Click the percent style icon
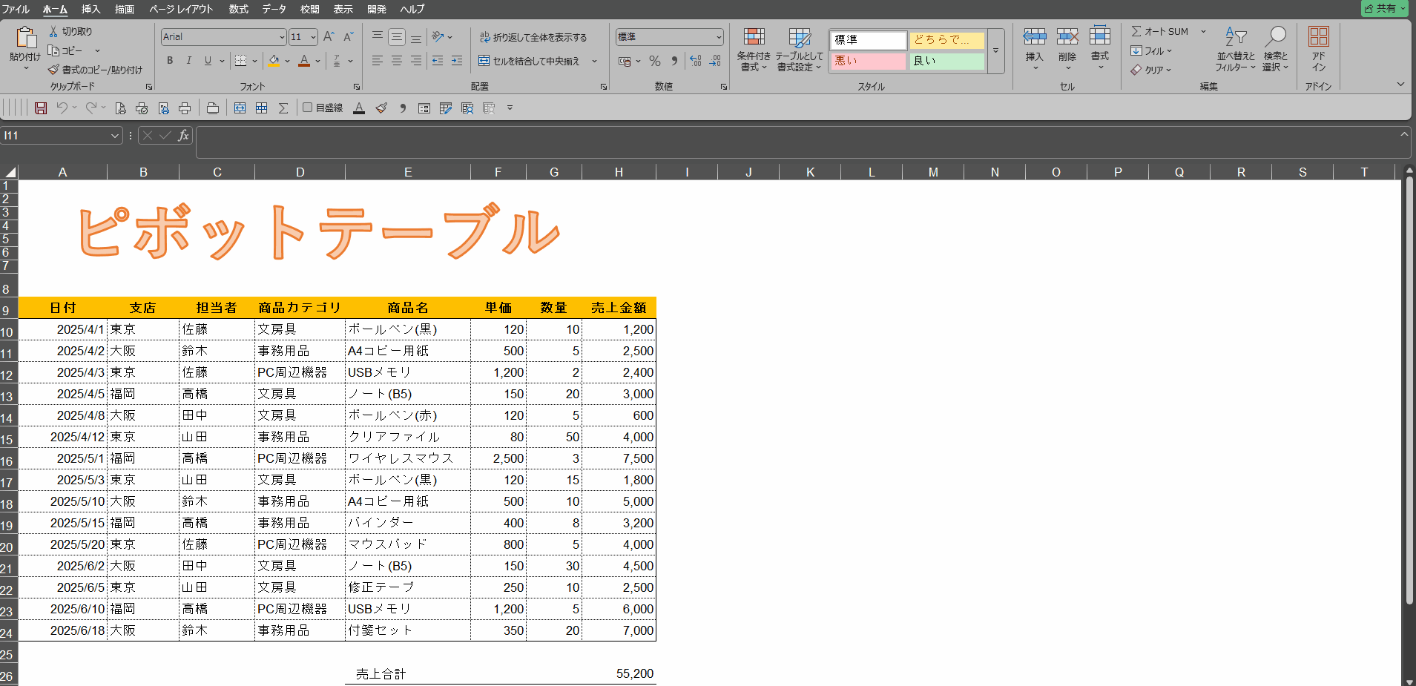This screenshot has width=1416, height=686. (x=654, y=61)
